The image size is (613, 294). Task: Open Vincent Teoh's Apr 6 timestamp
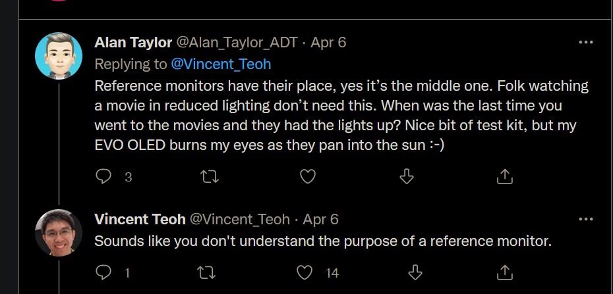[x=320, y=219]
